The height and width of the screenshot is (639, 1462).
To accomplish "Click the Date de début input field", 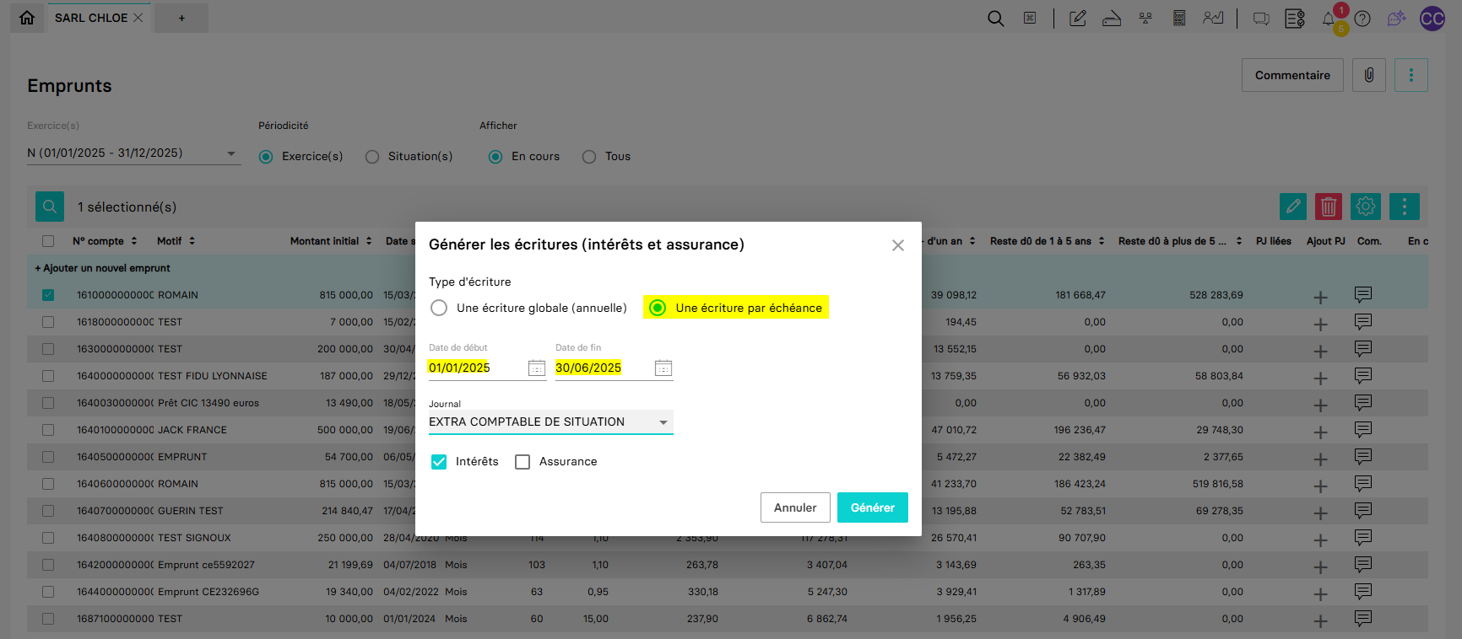I will pyautogui.click(x=474, y=368).
